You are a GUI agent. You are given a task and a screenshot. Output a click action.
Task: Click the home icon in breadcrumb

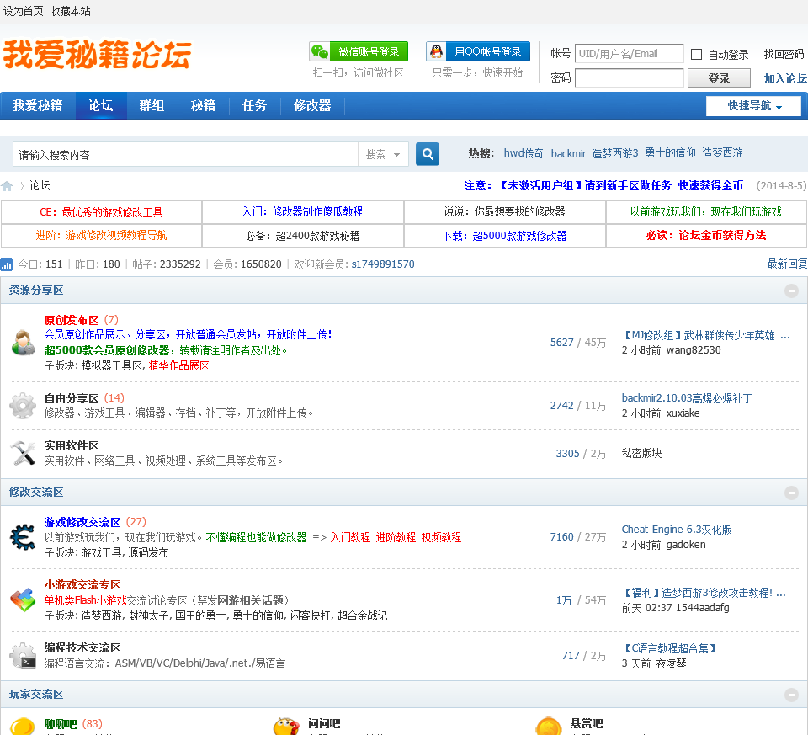[8, 186]
